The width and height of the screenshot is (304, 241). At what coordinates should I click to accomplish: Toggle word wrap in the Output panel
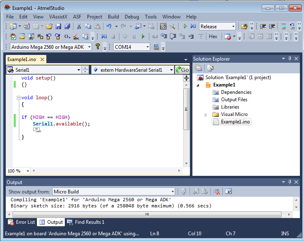click(x=229, y=191)
